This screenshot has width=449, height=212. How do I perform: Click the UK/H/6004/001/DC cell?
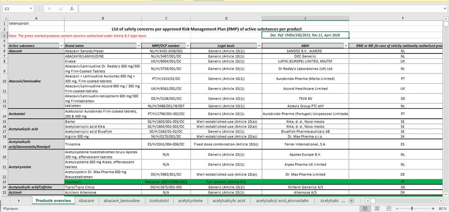(x=166, y=61)
